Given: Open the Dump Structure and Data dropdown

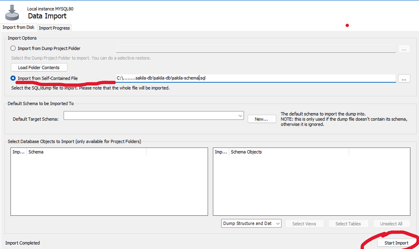Looking at the screenshot, I should coord(251,224).
